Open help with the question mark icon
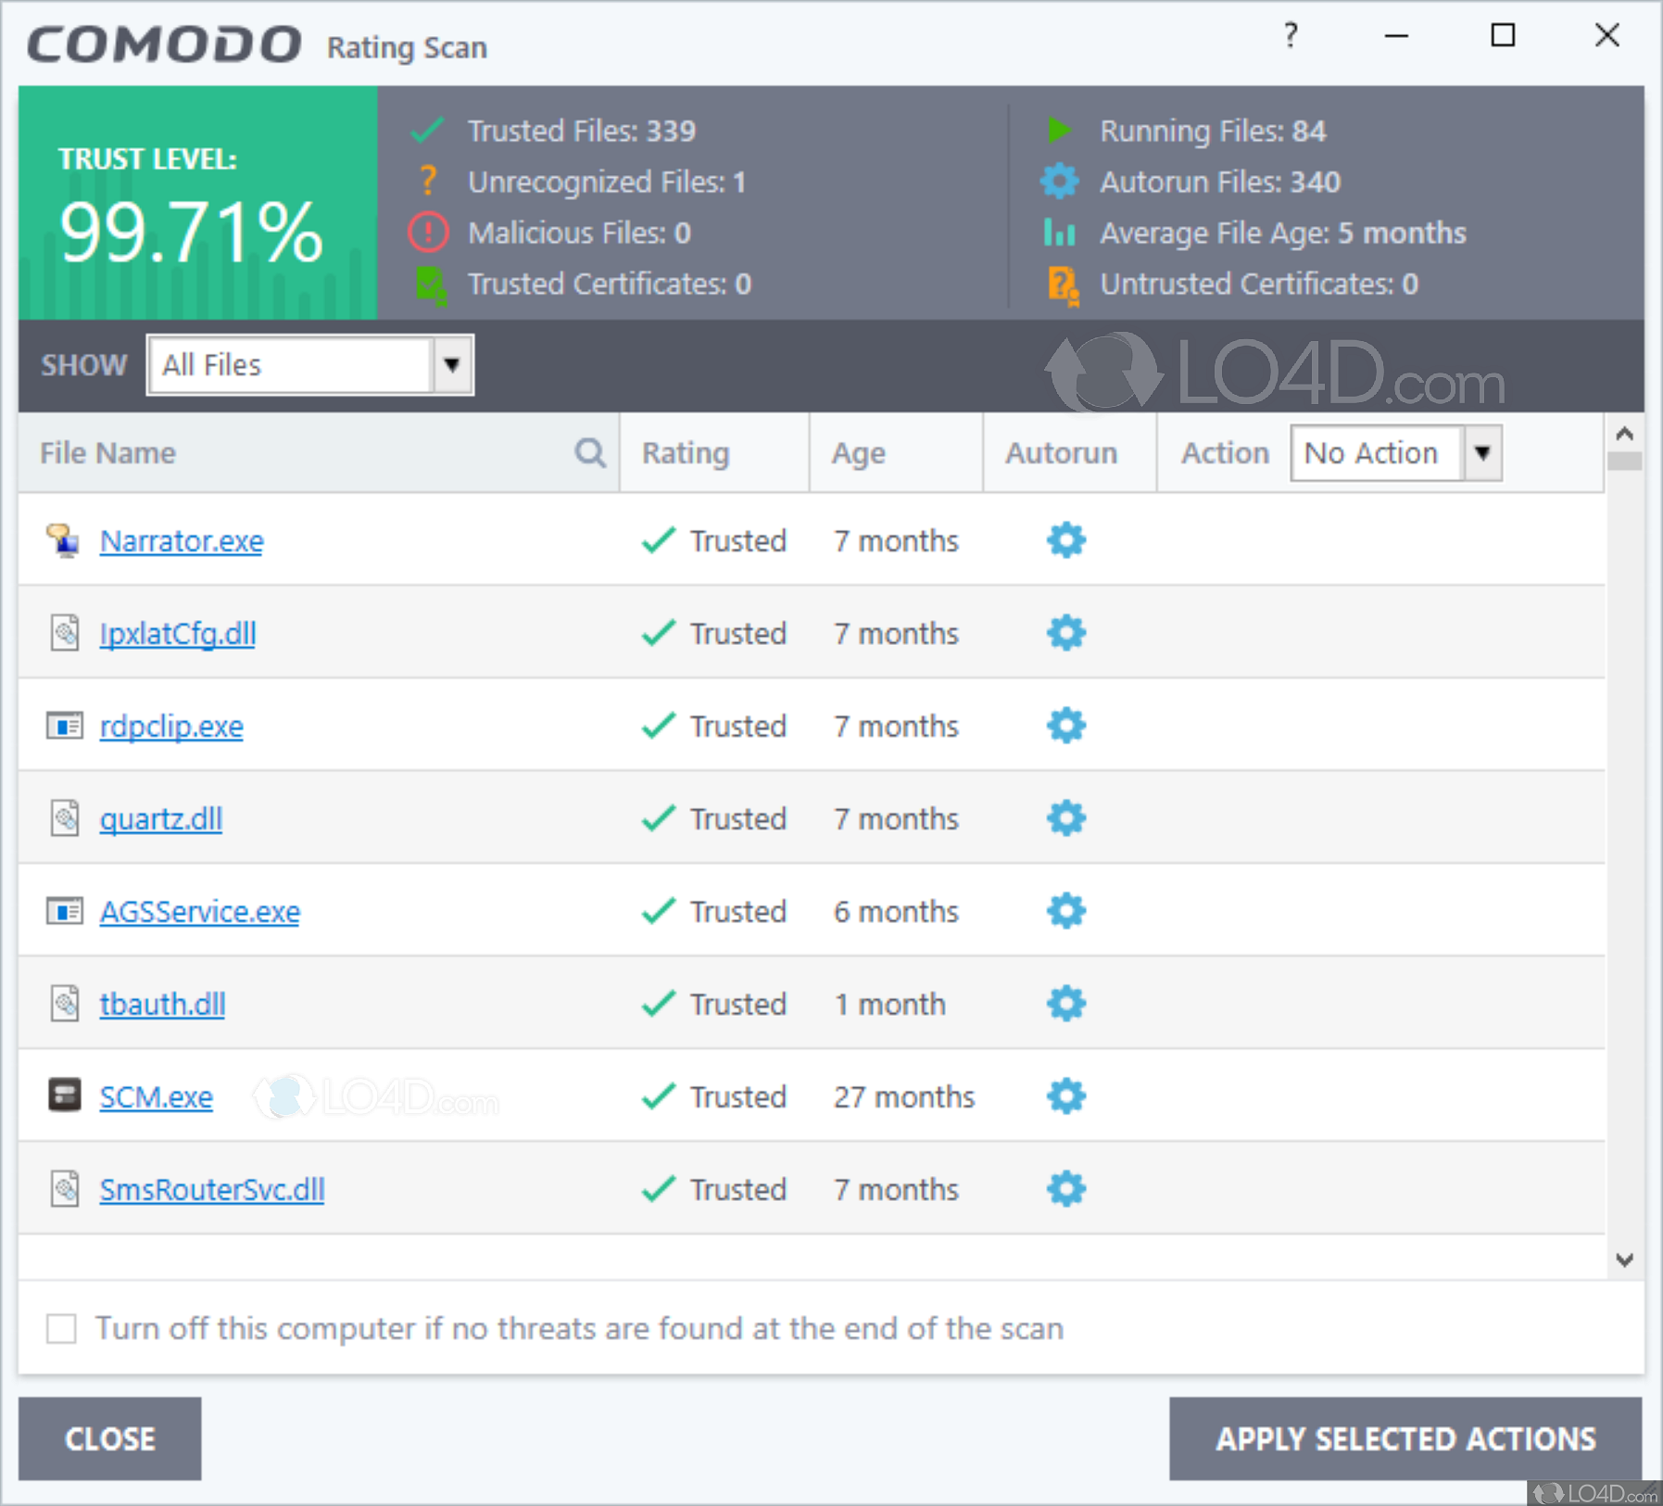Screen dimensions: 1663x1506 point(1291,36)
